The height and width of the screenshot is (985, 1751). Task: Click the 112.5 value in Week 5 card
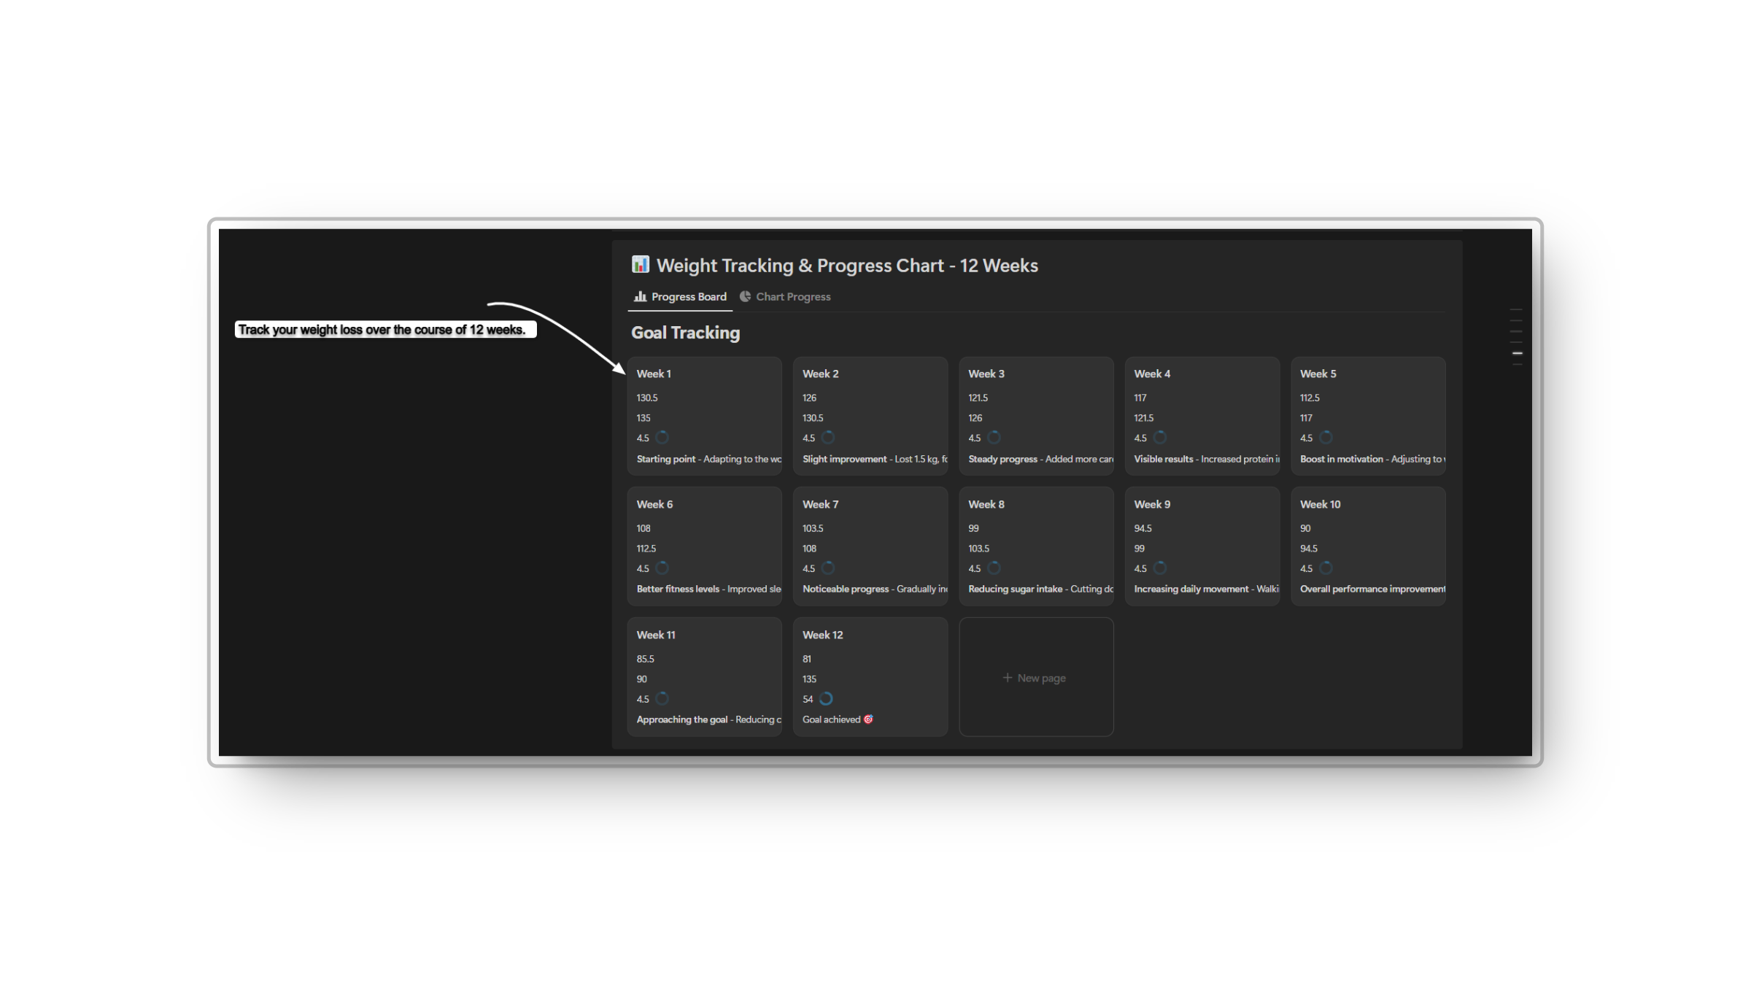pyautogui.click(x=1310, y=398)
